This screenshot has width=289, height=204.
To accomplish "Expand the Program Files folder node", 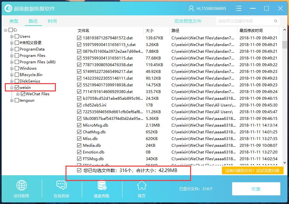I will tap(12, 56).
